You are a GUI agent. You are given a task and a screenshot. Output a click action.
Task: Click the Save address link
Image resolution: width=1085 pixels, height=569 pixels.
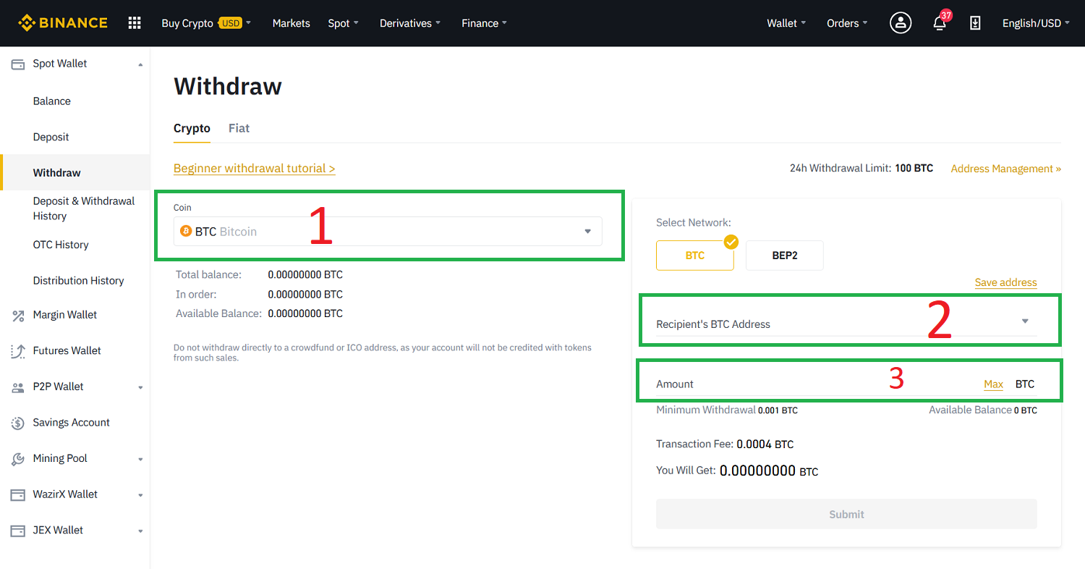point(1006,282)
